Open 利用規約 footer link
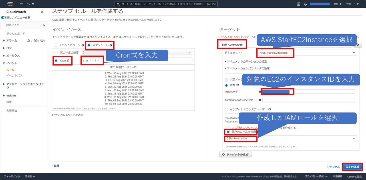The width and height of the screenshot is (366, 180). click(x=337, y=177)
